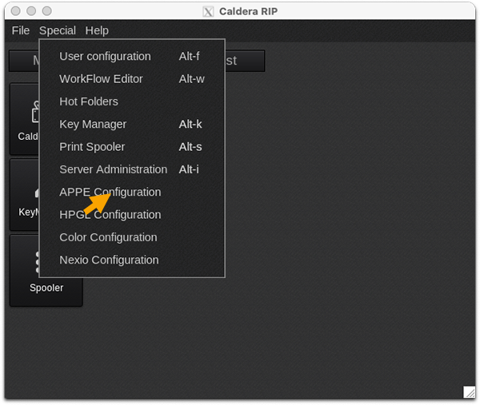The image size is (480, 405).
Task: Open Server Administration entry
Action: pos(132,169)
